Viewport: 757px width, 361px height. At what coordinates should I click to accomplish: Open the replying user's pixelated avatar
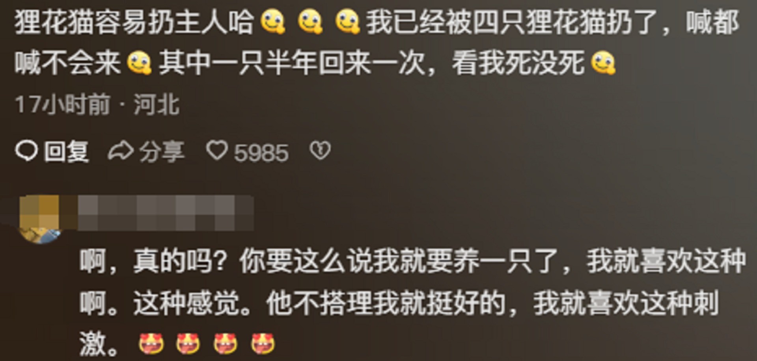tap(40, 220)
